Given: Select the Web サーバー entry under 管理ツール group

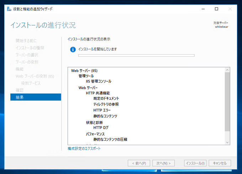Looking at the screenshot, I should point(88,88).
